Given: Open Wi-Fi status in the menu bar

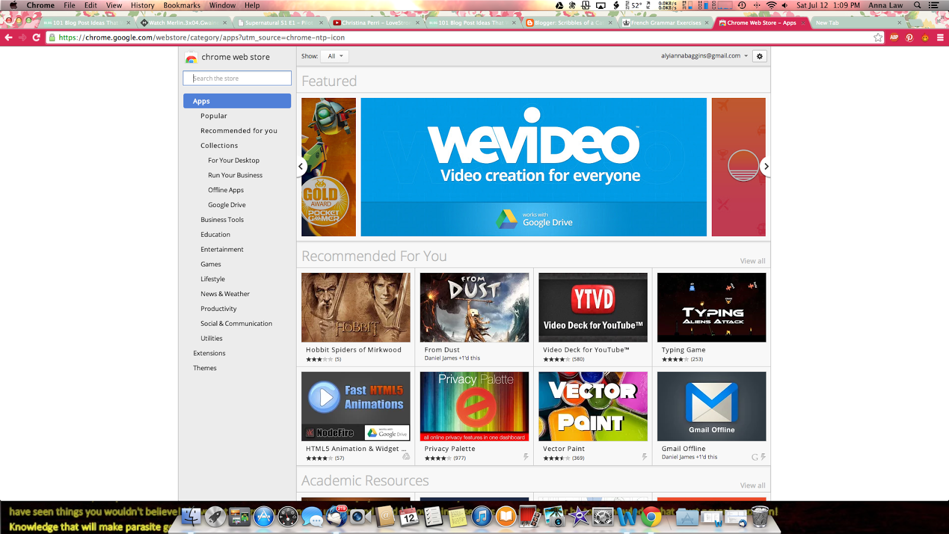Looking at the screenshot, I should (771, 5).
